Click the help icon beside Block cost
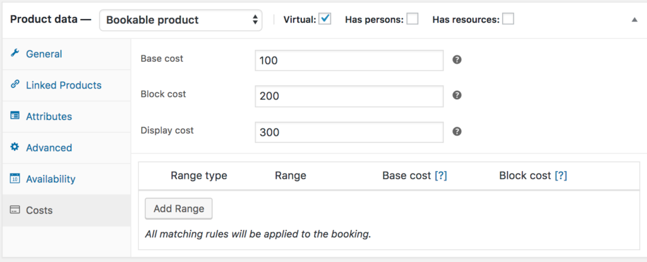The height and width of the screenshot is (262, 647). coord(457,95)
